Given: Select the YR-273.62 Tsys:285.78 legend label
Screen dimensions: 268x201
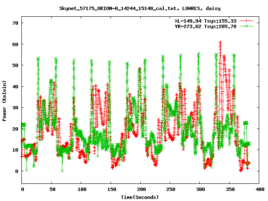Looking at the screenshot, I should (206, 26).
